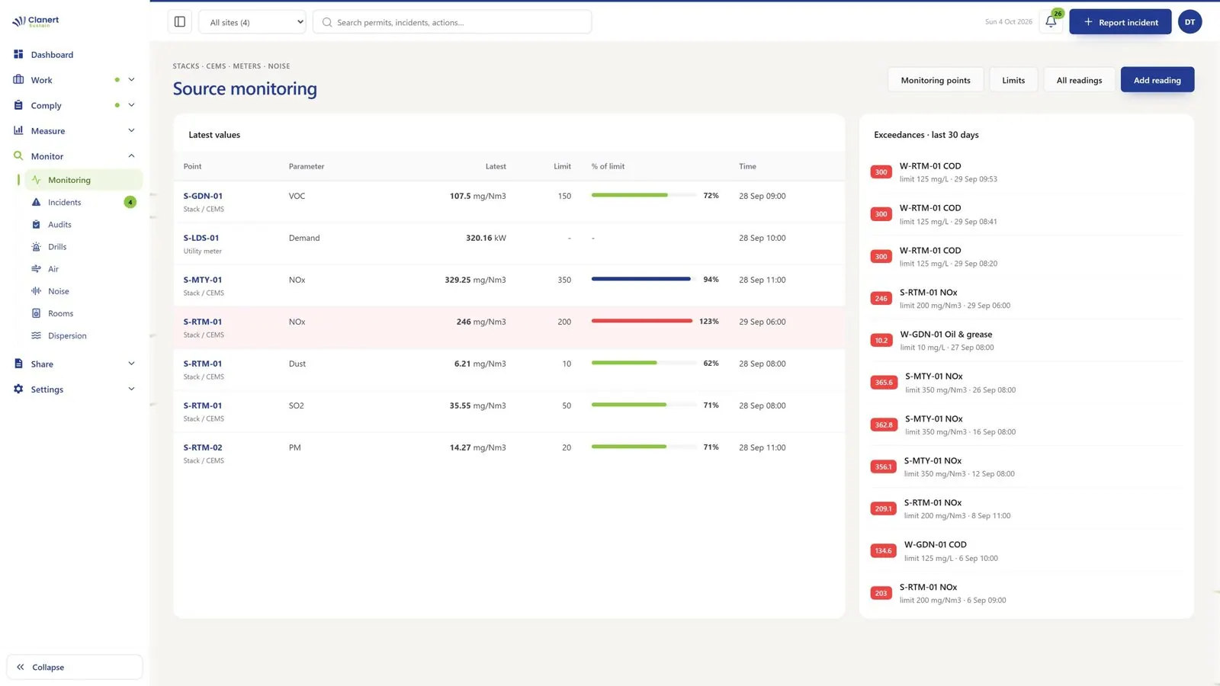The image size is (1220, 686).
Task: Expand the Share section chevron
Action: click(x=131, y=364)
